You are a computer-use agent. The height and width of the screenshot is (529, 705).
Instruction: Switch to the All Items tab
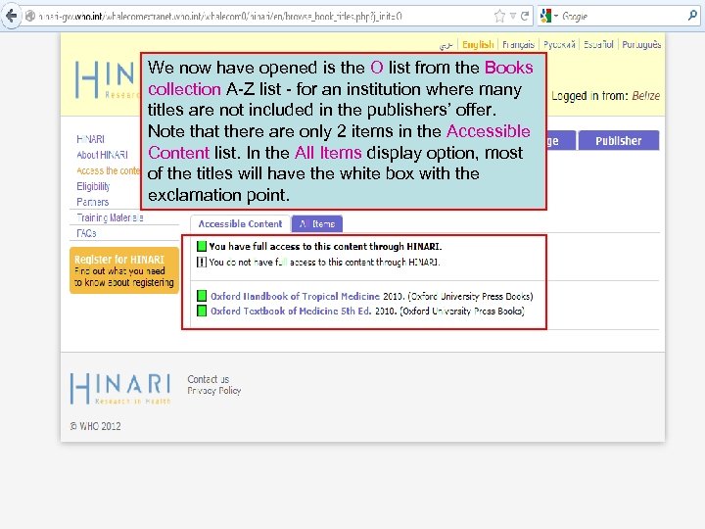pos(317,223)
